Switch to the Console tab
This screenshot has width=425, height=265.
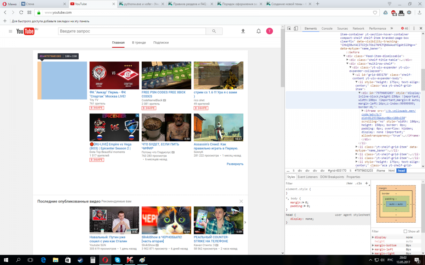327,29
